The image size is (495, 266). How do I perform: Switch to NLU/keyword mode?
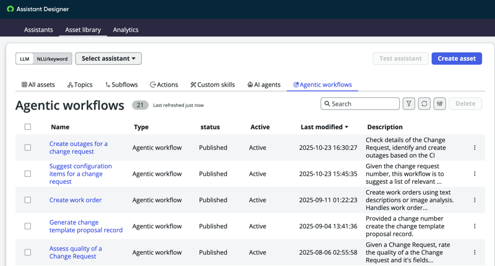(52, 59)
